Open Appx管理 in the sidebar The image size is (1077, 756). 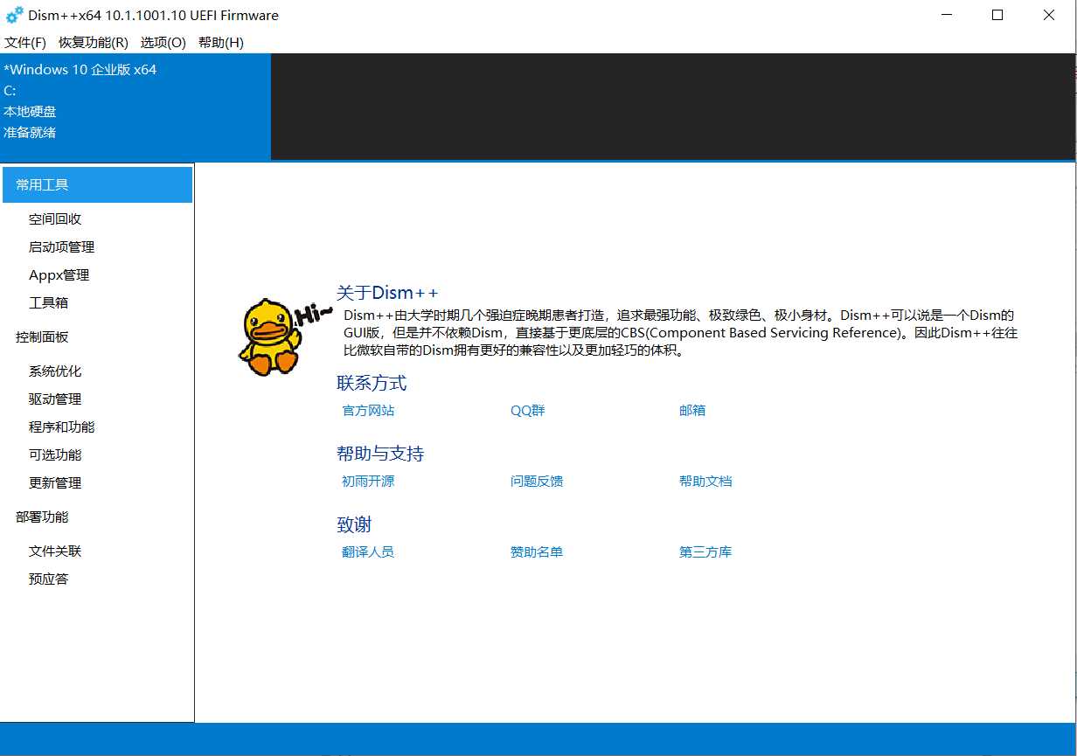tap(59, 275)
